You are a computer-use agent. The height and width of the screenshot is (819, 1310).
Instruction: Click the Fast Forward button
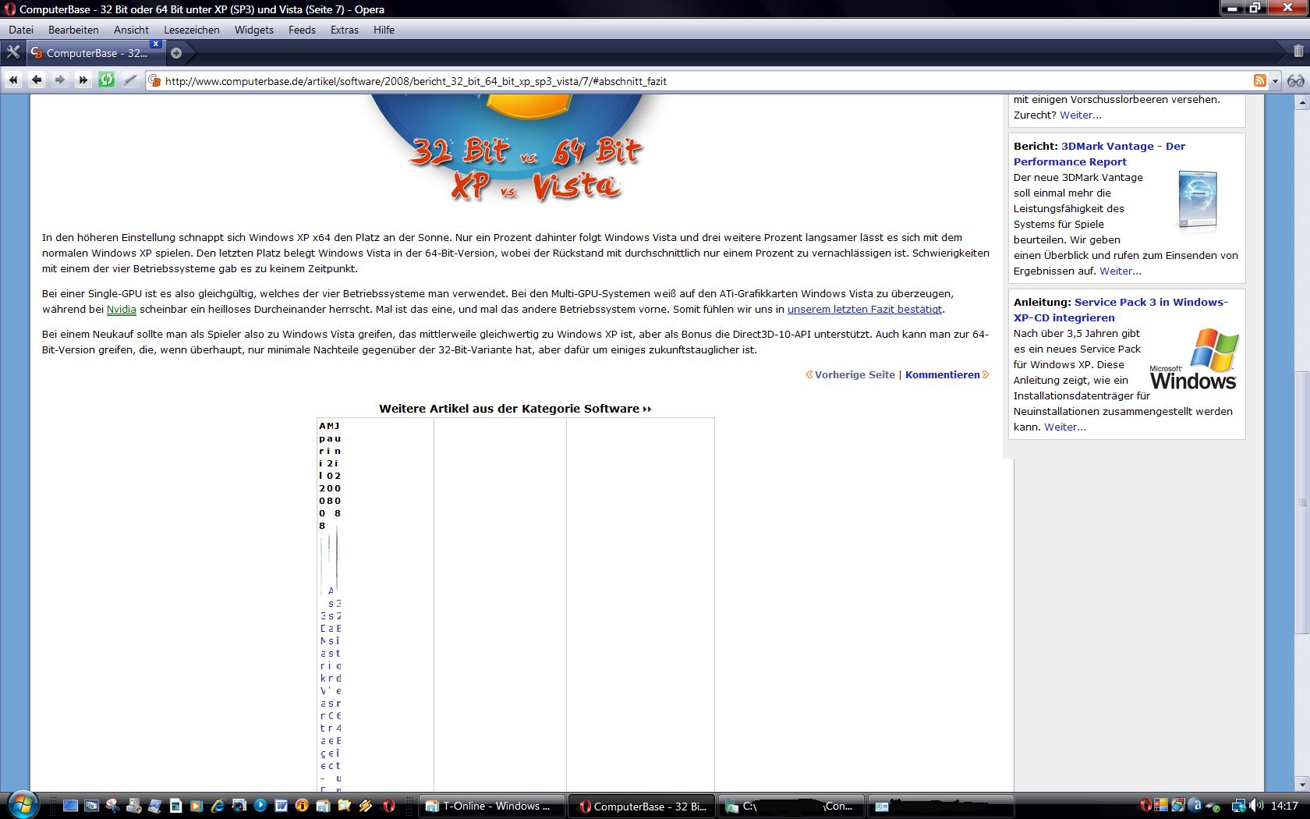(x=83, y=80)
